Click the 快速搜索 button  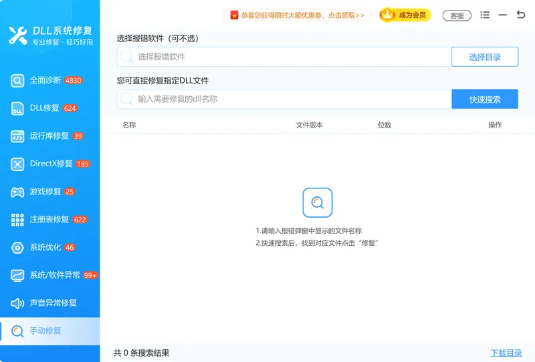tap(485, 100)
